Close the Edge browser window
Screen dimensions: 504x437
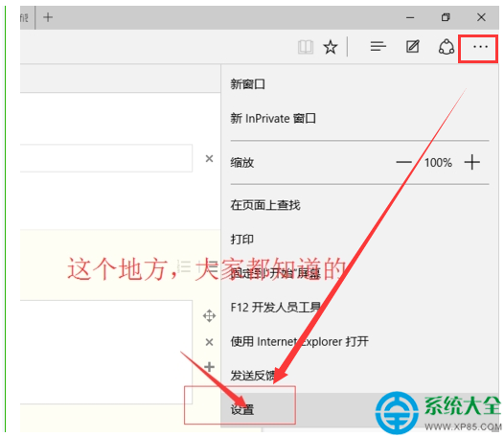click(x=481, y=17)
